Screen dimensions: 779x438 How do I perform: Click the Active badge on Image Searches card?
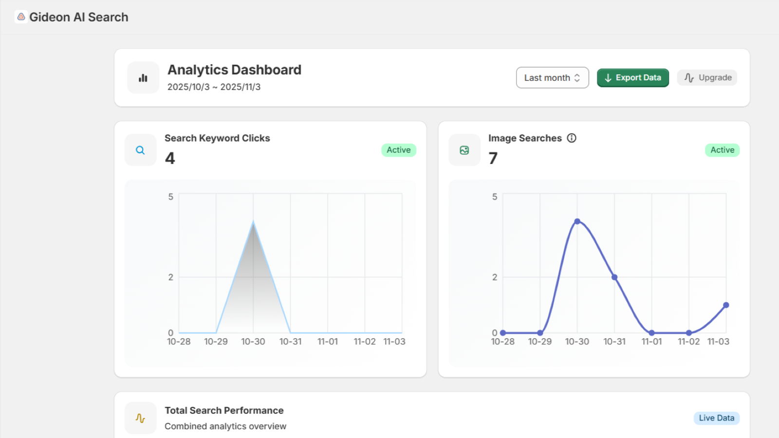(722, 150)
